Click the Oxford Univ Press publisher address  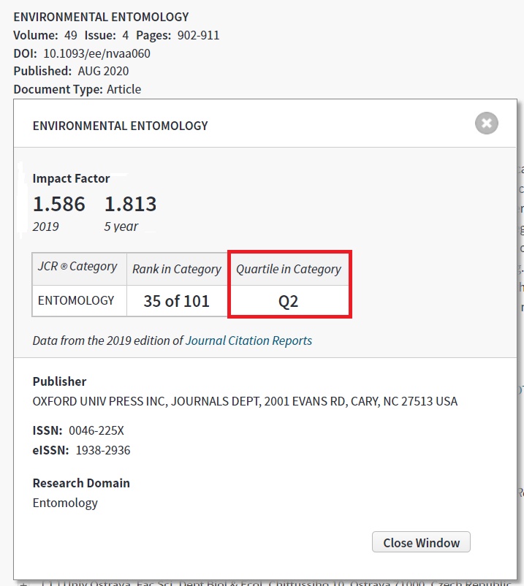pyautogui.click(x=245, y=401)
